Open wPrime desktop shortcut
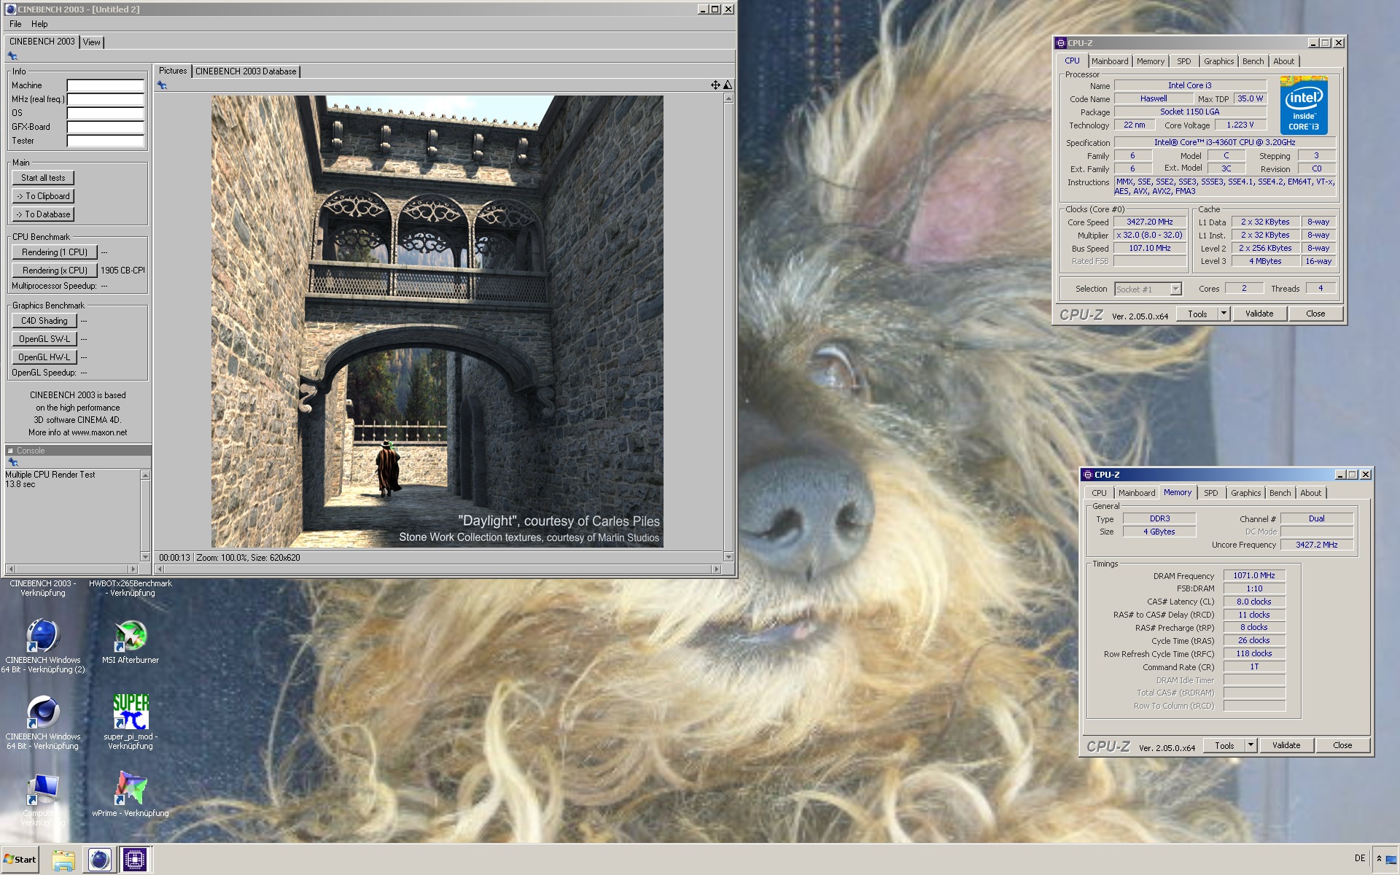 [131, 788]
